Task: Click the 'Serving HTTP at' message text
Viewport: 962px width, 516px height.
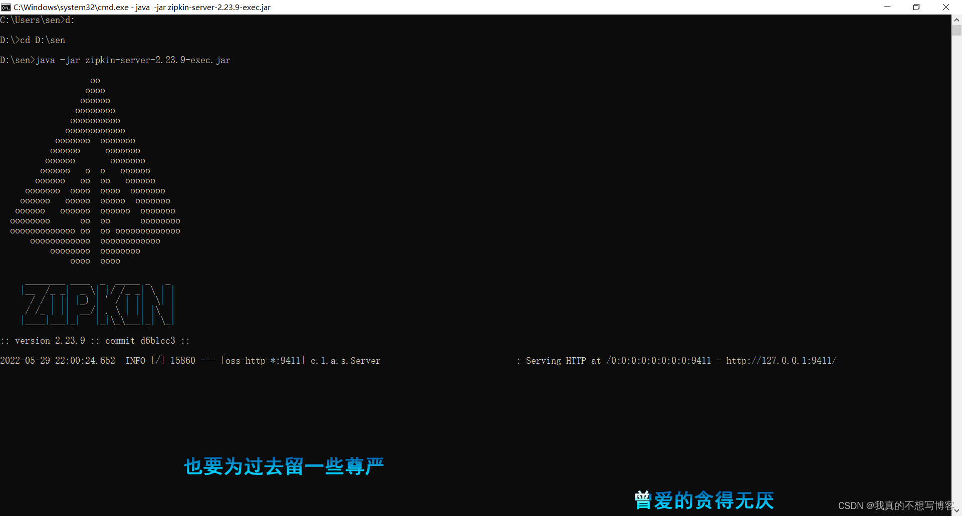Action: (563, 361)
